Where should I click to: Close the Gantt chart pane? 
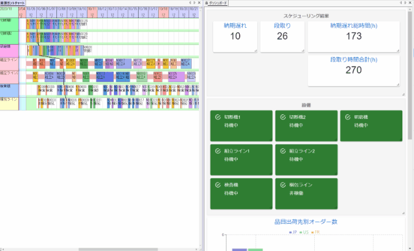tap(199, 3)
